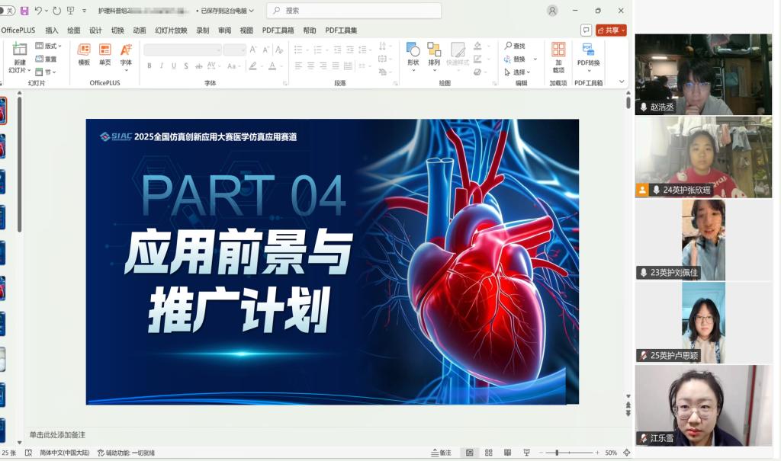Toggle reading view in status bar
The image size is (781, 461).
point(507,453)
